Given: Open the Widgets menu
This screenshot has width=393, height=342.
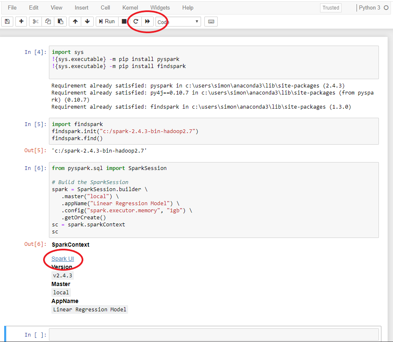Looking at the screenshot, I should 160,7.
